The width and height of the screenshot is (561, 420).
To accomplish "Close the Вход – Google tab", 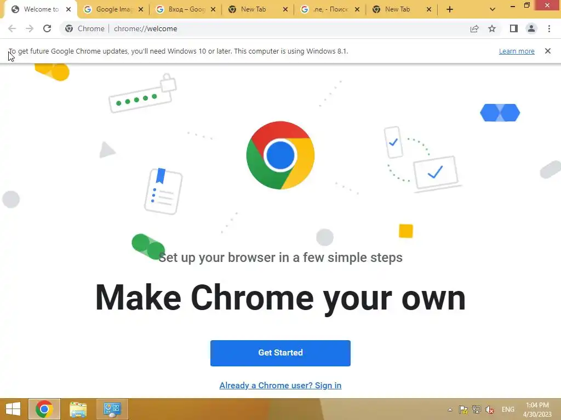I will point(213,9).
